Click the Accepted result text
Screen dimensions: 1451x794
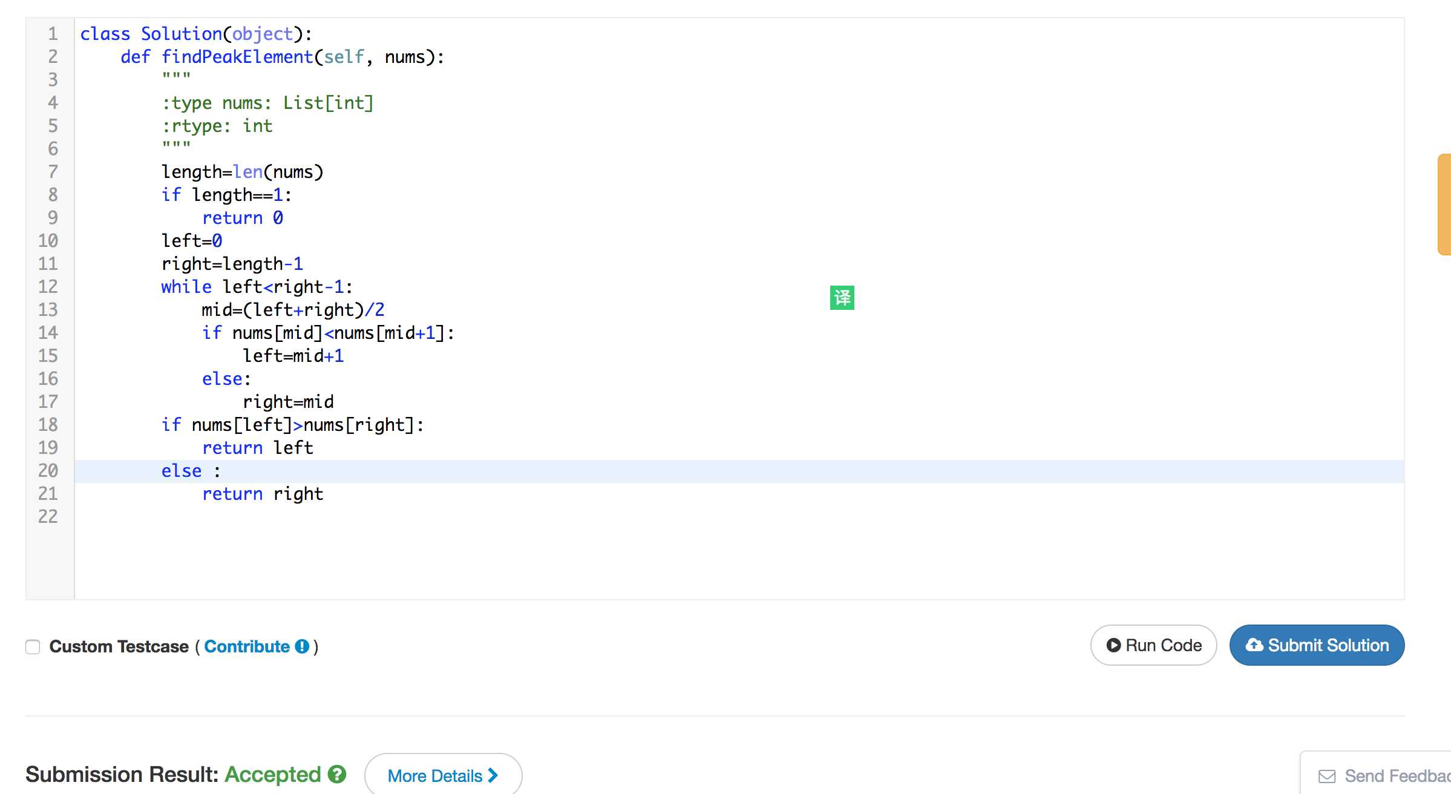[273, 774]
